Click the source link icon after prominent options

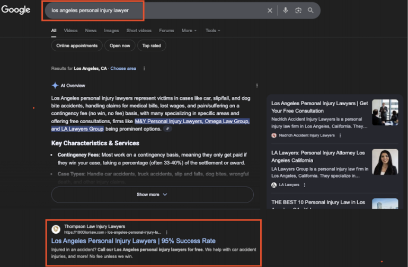(167, 129)
